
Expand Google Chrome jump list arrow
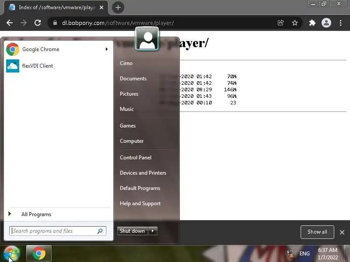pyautogui.click(x=106, y=49)
